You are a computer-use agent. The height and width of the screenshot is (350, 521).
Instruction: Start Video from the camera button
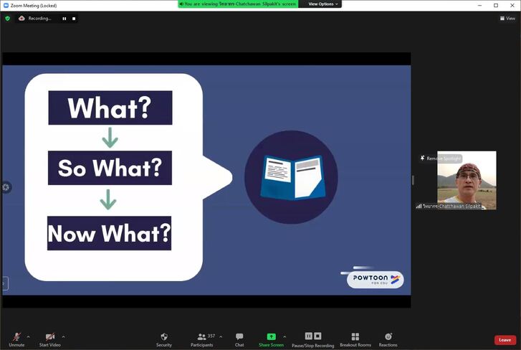[49, 337]
